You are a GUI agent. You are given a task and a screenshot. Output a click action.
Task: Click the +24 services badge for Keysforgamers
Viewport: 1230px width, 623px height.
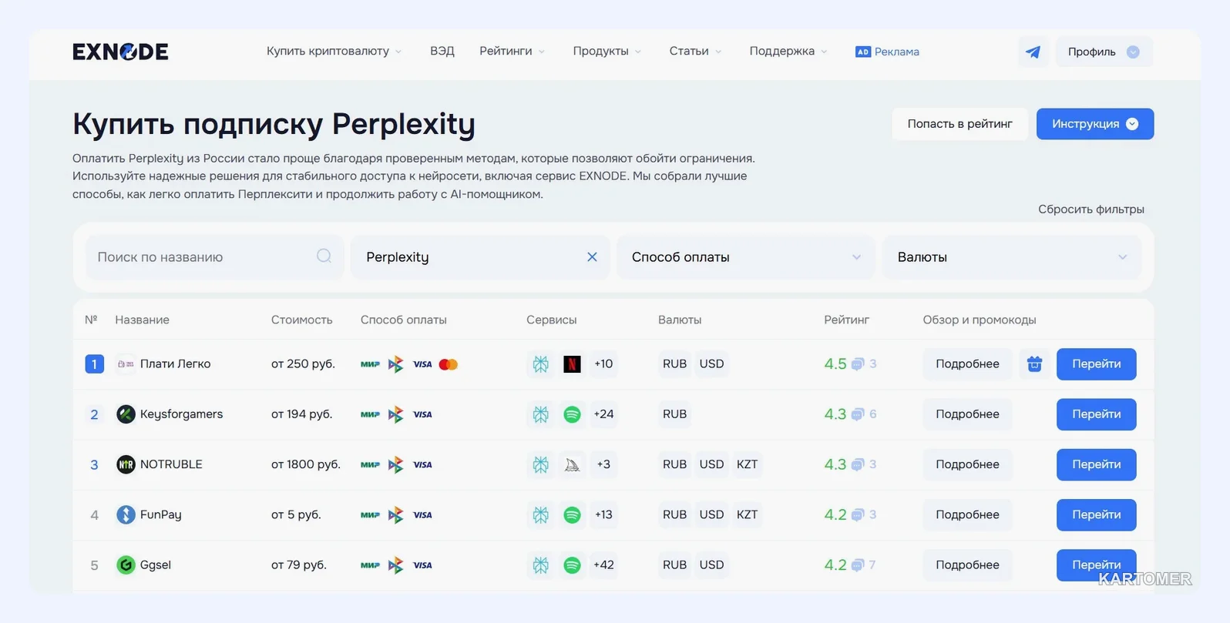point(603,414)
